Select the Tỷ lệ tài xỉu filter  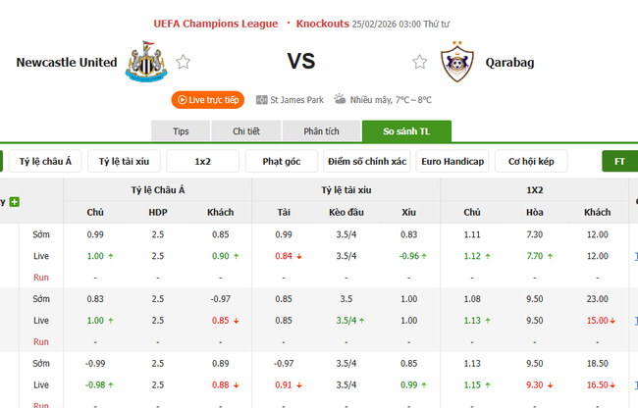(125, 161)
